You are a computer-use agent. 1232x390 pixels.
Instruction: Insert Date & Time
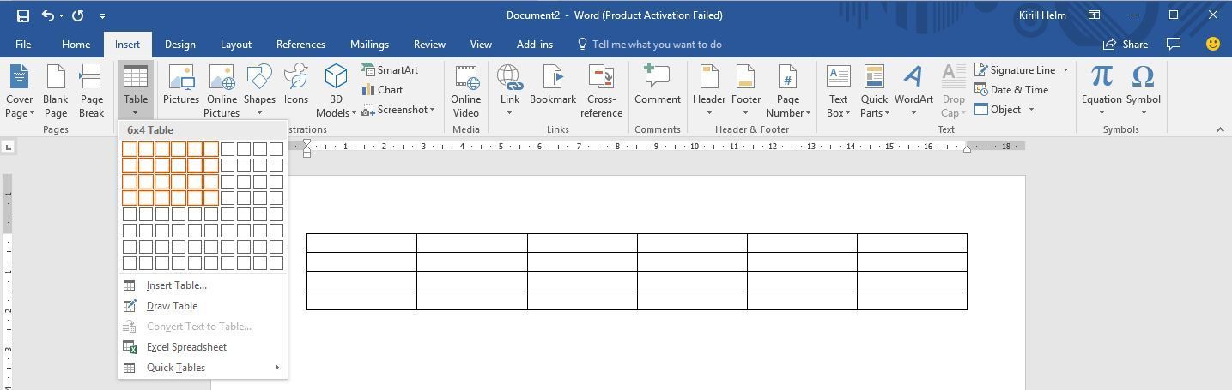[x=1011, y=90]
